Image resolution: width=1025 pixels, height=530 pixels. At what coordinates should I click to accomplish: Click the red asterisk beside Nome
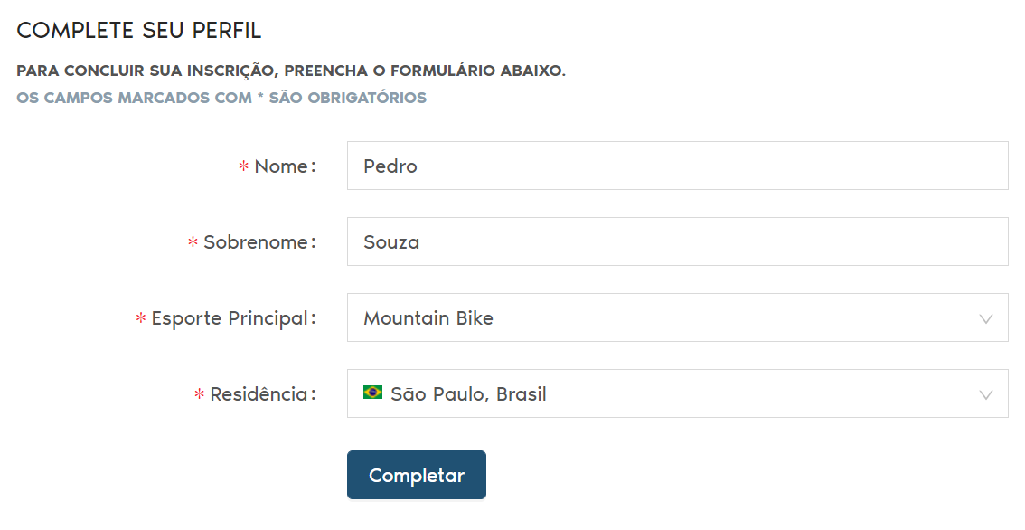pos(243,166)
